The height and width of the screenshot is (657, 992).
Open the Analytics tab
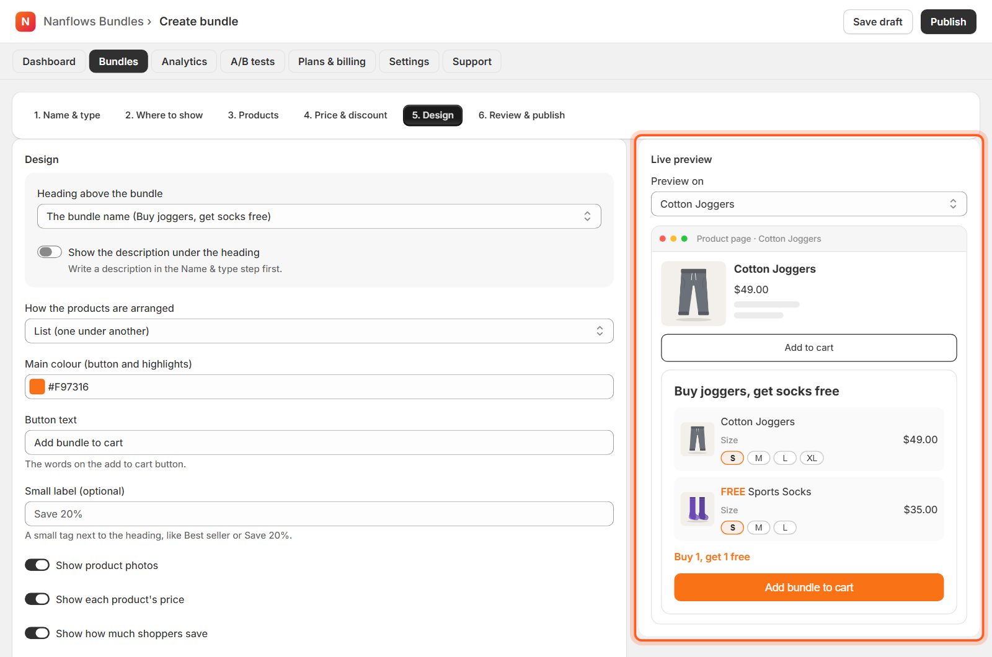184,61
